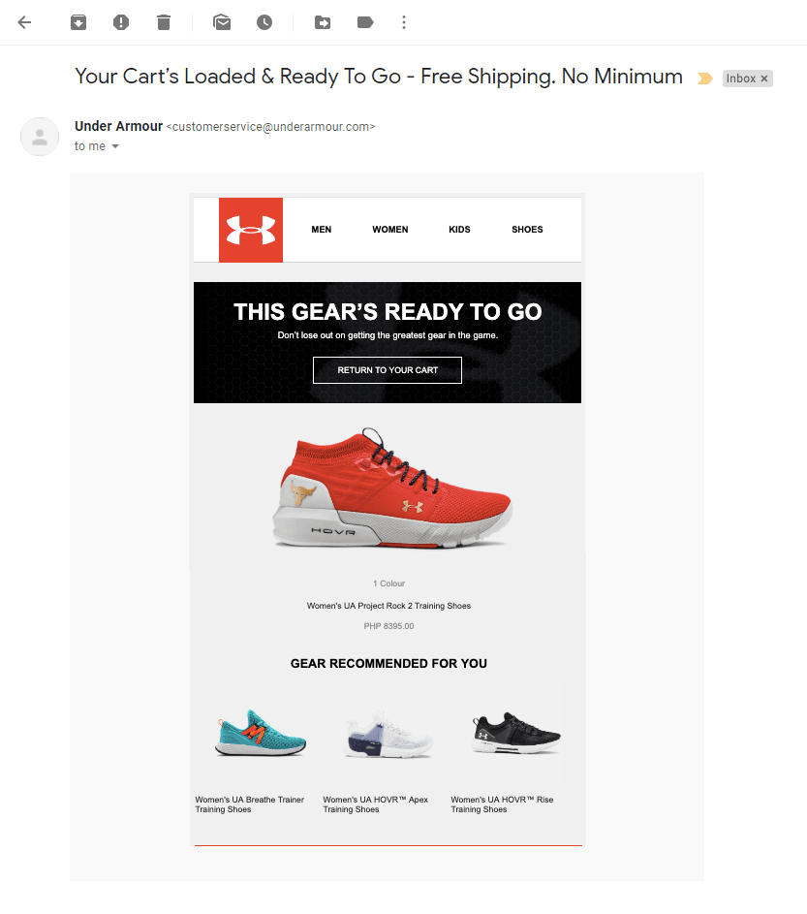Select the teal Breathe Trainer shoe thumbnail
This screenshot has width=807, height=914.
pos(261,734)
